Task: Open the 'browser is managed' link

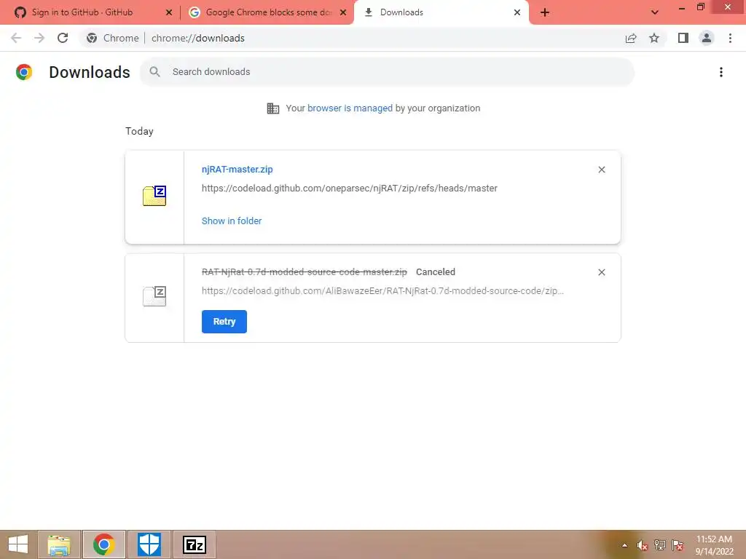Action: tap(350, 108)
